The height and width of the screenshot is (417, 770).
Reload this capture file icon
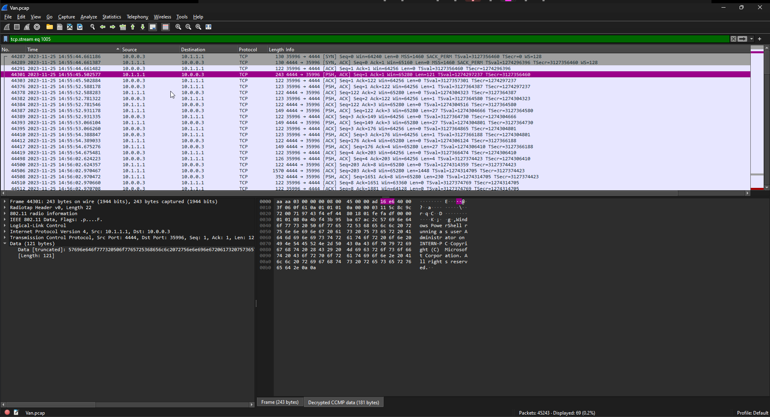80,27
